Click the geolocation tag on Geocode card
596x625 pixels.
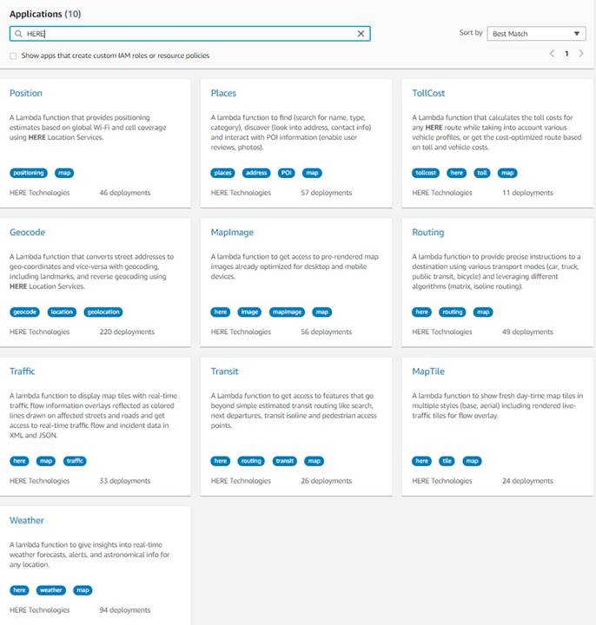click(103, 312)
